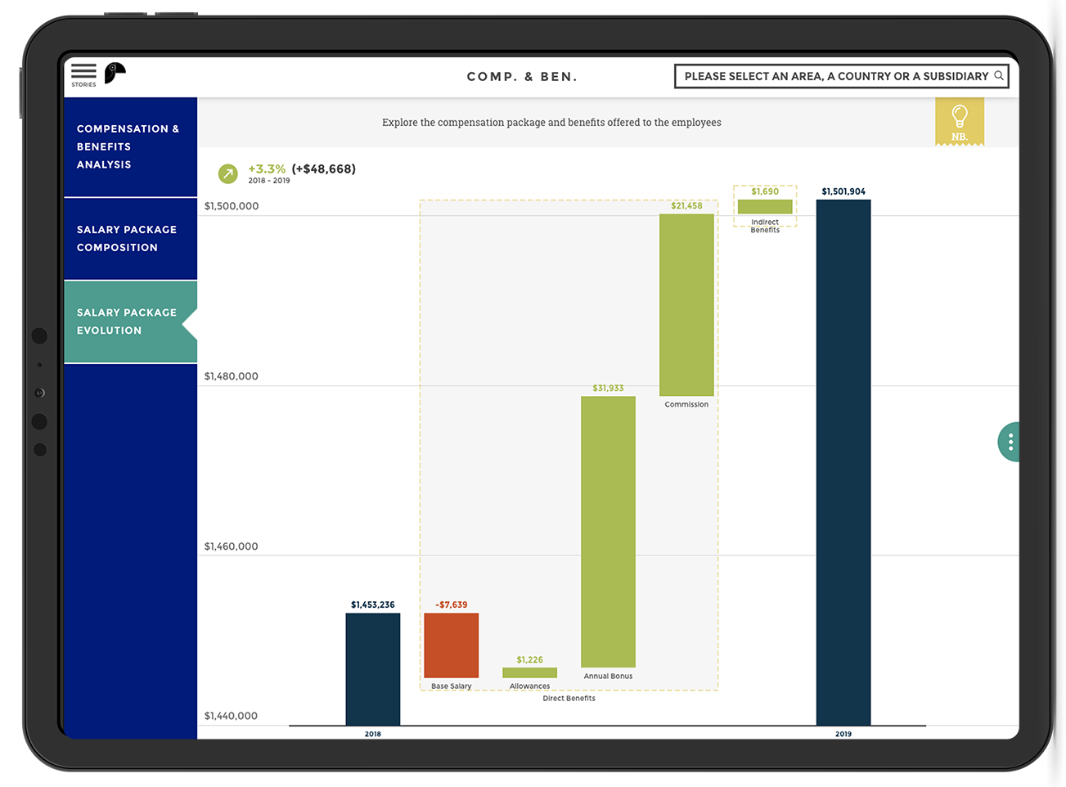This screenshot has height=787, width=1066.
Task: Click the toucan logo icon
Action: [115, 74]
